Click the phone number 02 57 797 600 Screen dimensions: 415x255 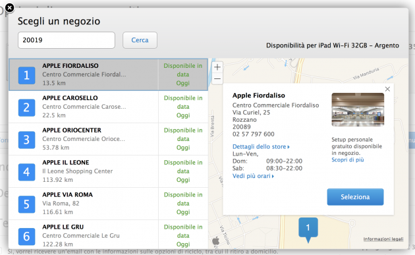254,134
